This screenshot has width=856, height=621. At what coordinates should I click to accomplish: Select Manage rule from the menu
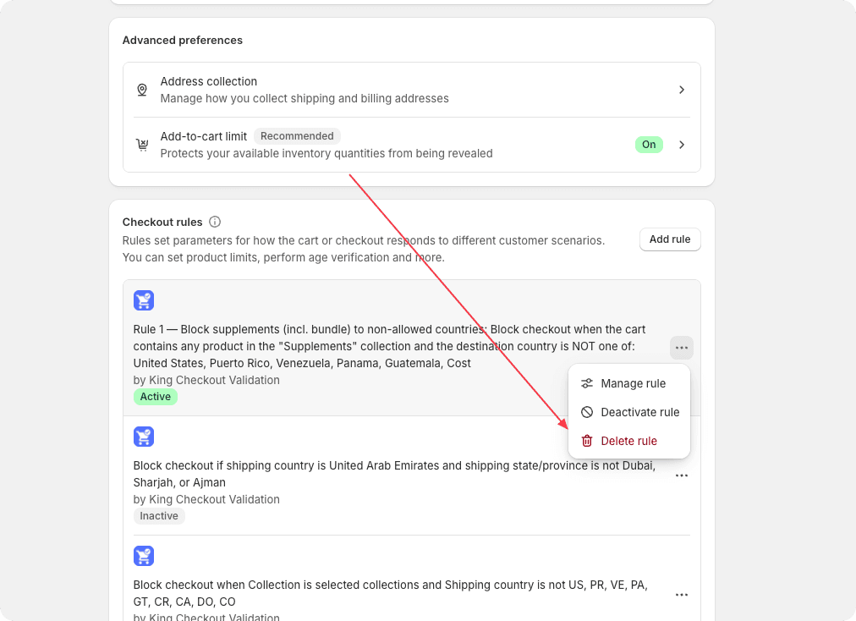point(629,383)
